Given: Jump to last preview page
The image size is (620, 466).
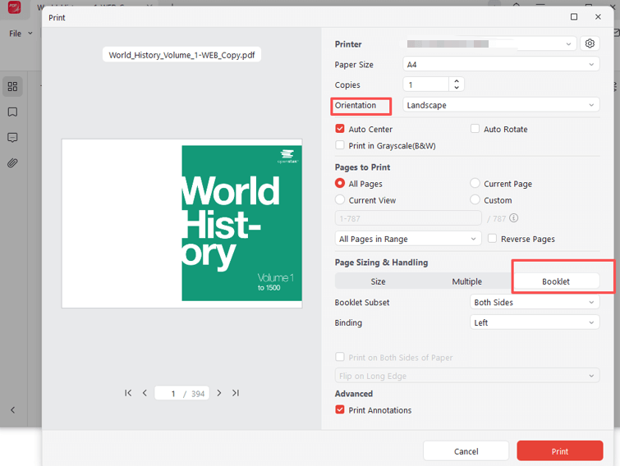Looking at the screenshot, I should [x=236, y=393].
